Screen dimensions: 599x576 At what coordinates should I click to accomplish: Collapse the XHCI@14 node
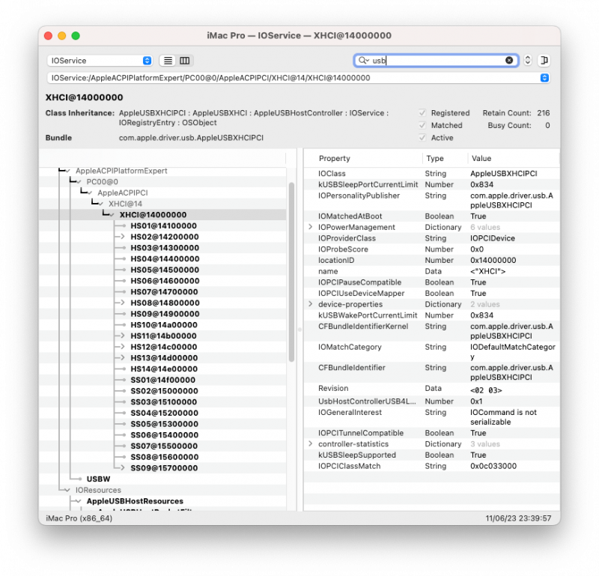point(101,204)
